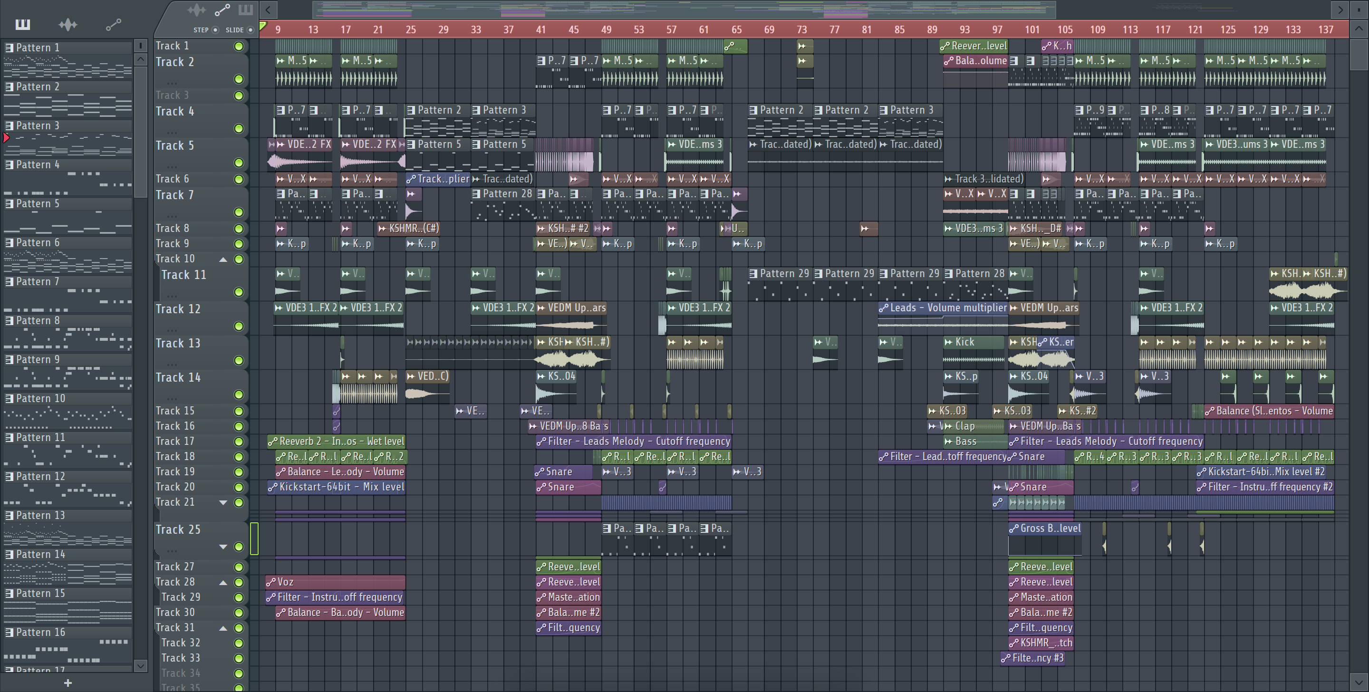
Task: Click playlist left arrow beside the overview
Action: (269, 10)
